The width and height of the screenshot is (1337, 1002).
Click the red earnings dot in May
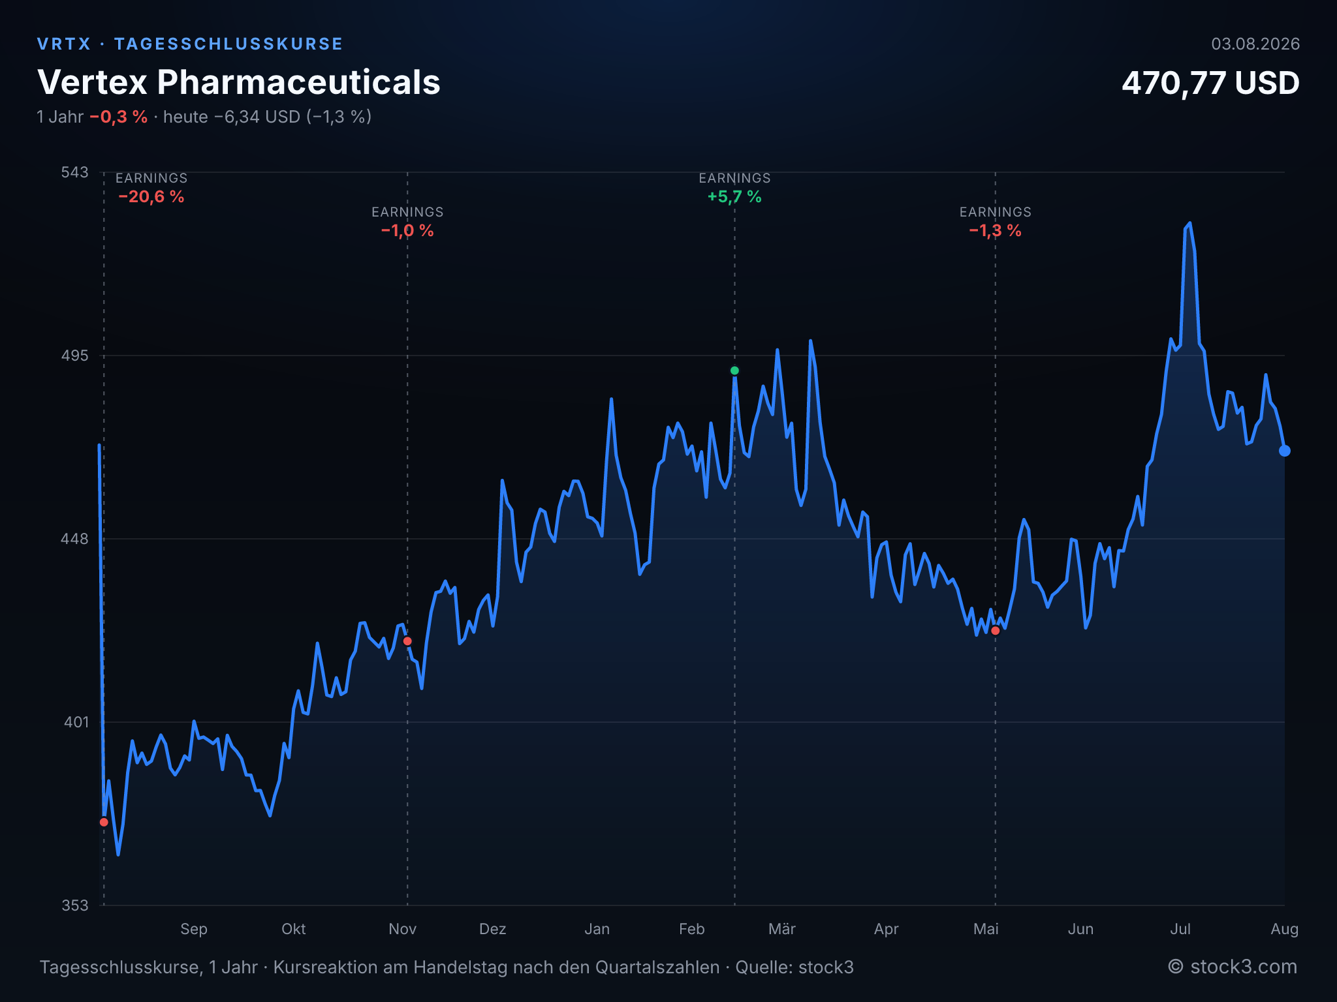coord(995,631)
